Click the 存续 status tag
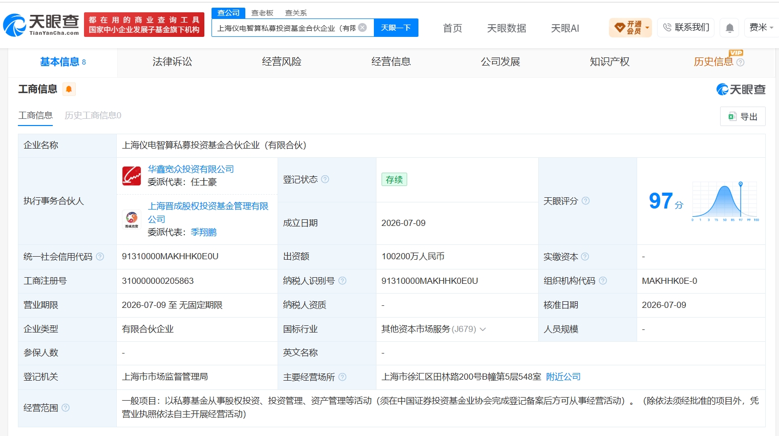779x436 pixels. pyautogui.click(x=394, y=179)
